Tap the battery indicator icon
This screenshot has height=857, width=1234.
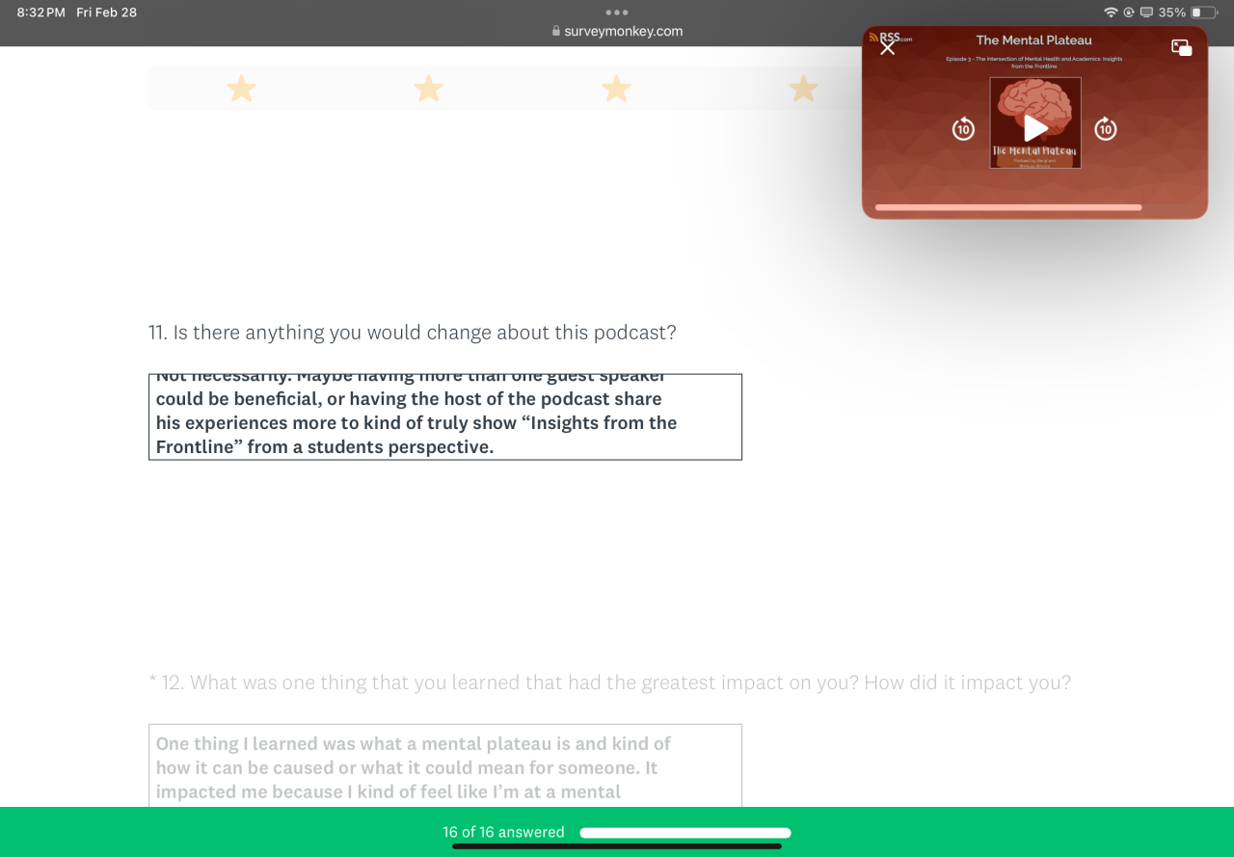(x=1204, y=13)
